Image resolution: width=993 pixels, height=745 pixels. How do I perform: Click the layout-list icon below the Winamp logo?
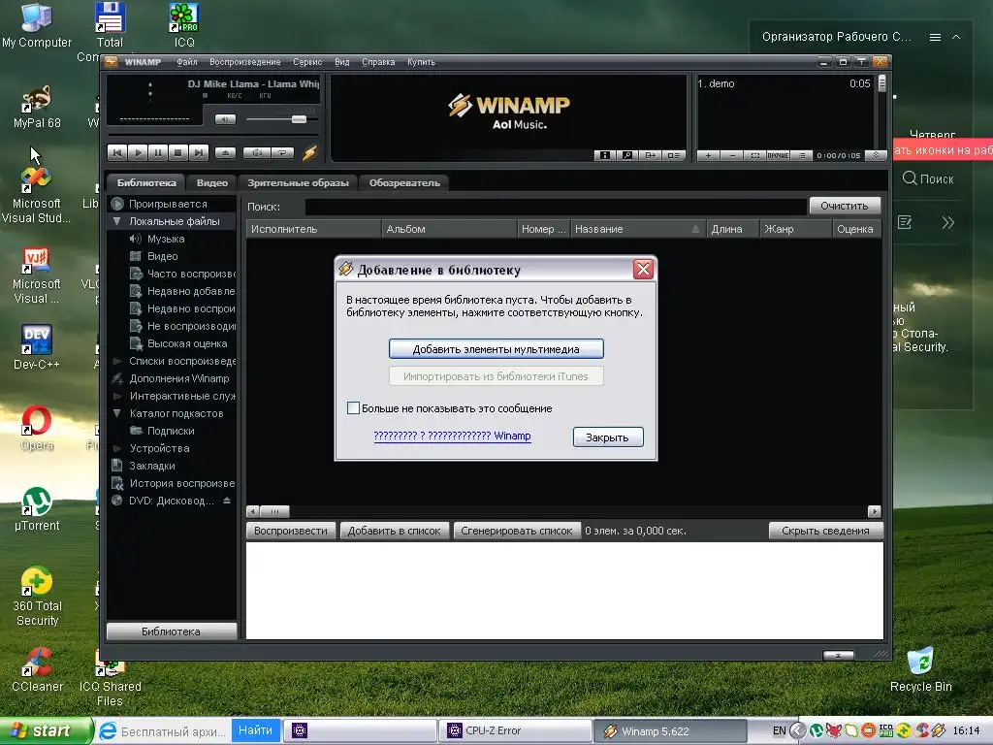[673, 155]
